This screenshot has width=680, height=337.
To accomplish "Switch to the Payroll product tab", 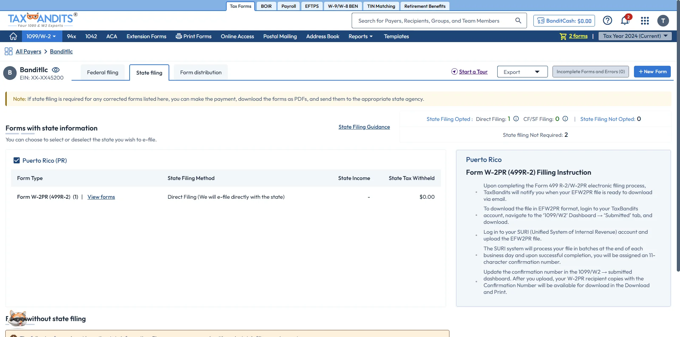I will click(289, 6).
